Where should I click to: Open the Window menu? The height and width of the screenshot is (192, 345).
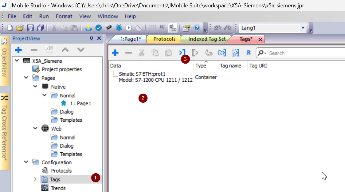point(108,16)
